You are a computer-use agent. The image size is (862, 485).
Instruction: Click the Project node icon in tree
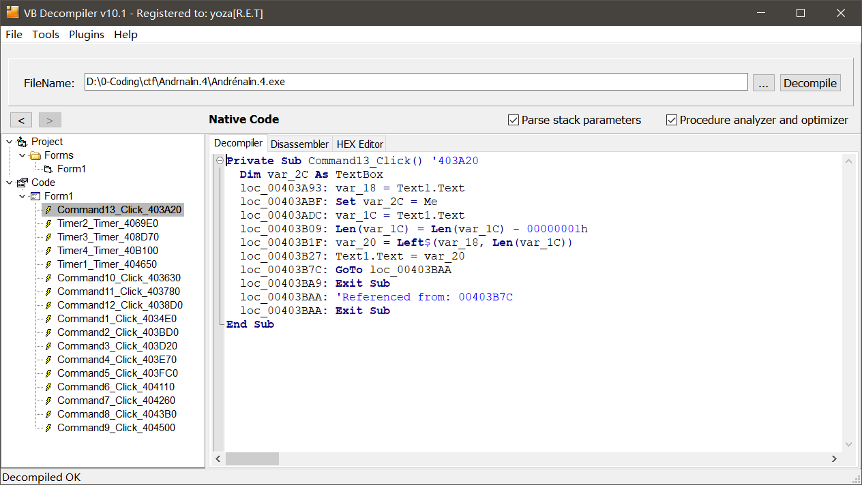coord(23,142)
